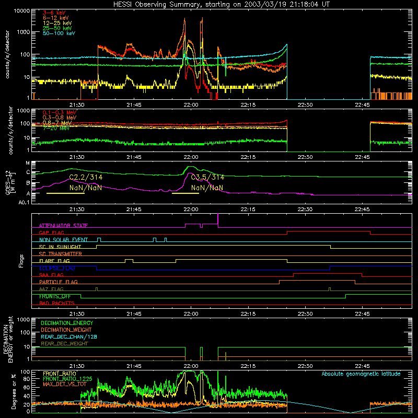Click the SAA_FLAG label

coord(51,275)
